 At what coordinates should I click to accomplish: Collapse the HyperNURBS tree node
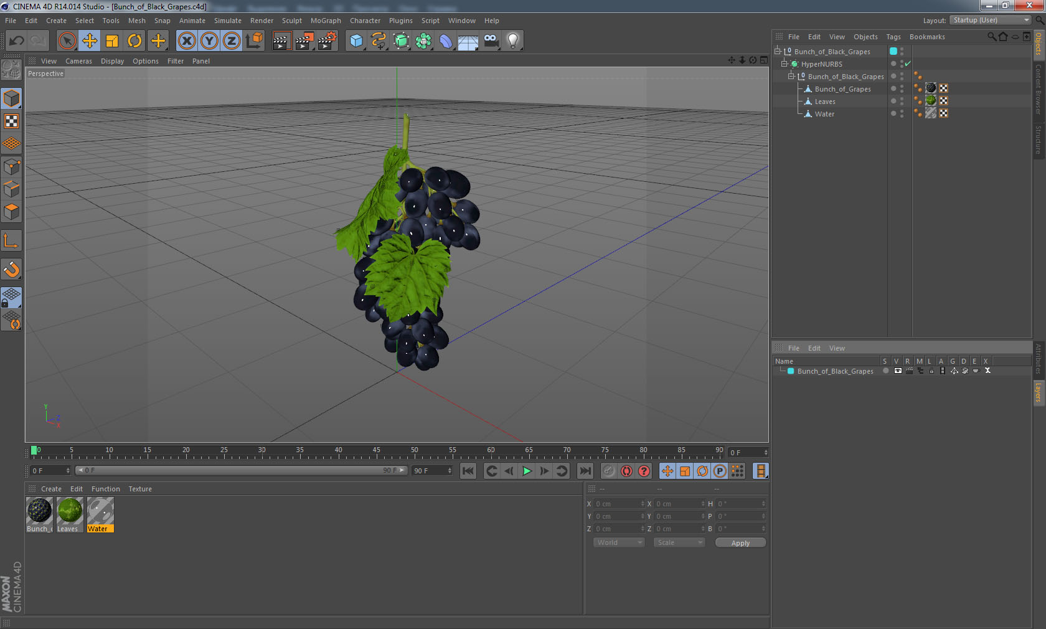[784, 64]
